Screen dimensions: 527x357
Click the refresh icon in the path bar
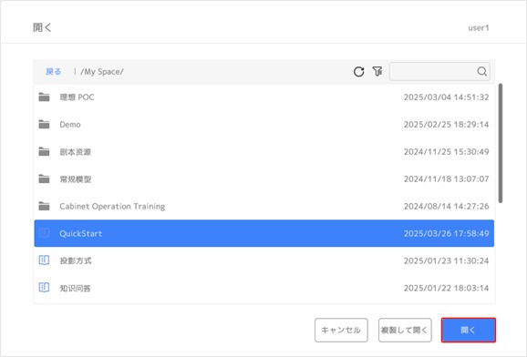[x=358, y=72]
